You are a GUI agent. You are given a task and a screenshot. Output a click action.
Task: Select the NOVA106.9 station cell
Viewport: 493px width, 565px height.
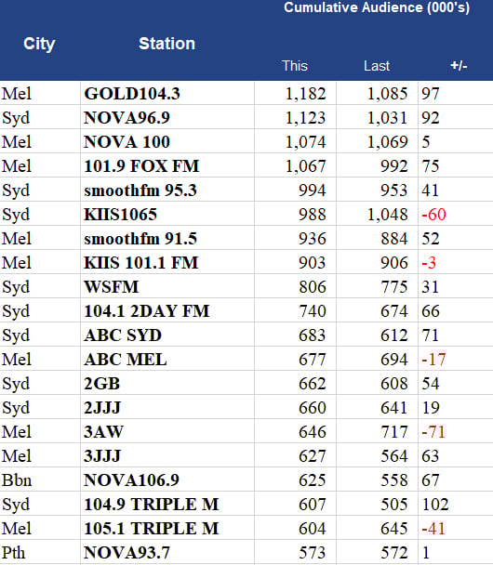pyautogui.click(x=167, y=480)
